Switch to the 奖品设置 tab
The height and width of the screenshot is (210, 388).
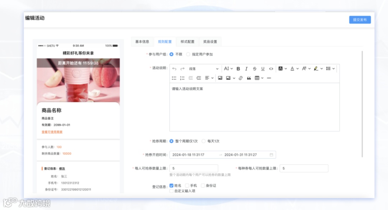pyautogui.click(x=210, y=42)
